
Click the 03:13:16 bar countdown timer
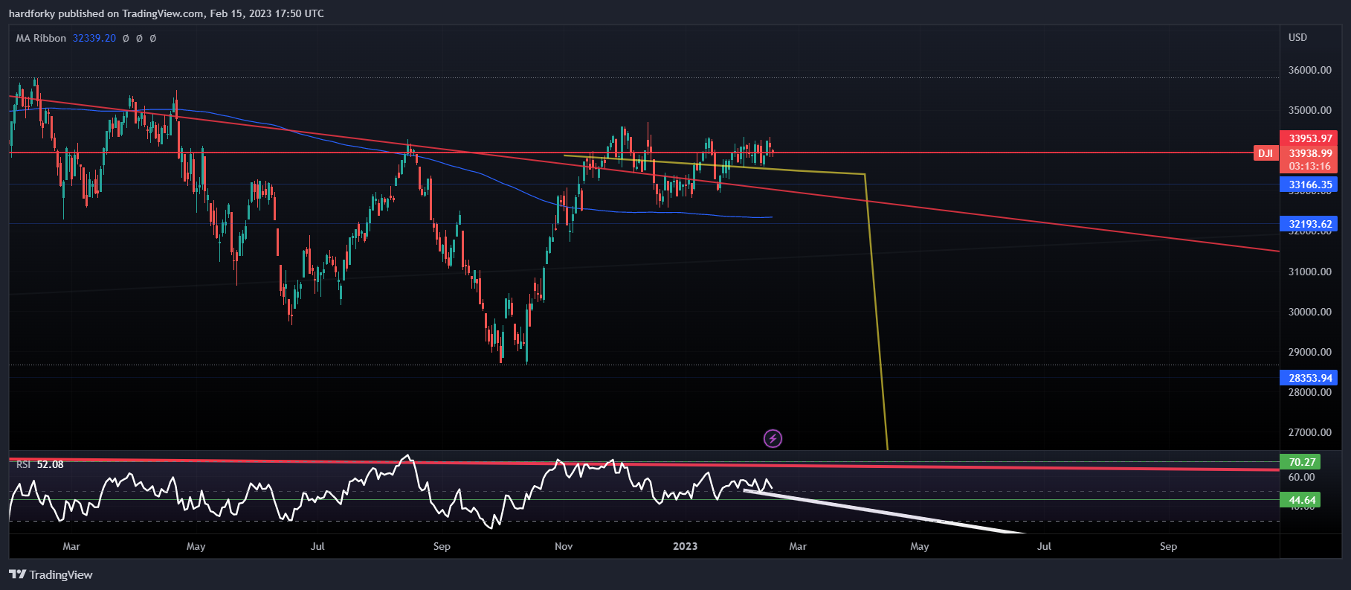click(x=1309, y=166)
